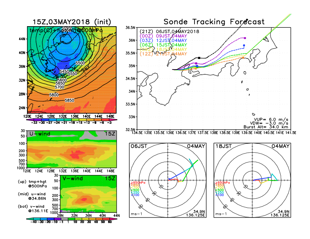Click the 'Sonde Tracking Forecast' heading
310x239 pixels.
[x=214, y=21]
